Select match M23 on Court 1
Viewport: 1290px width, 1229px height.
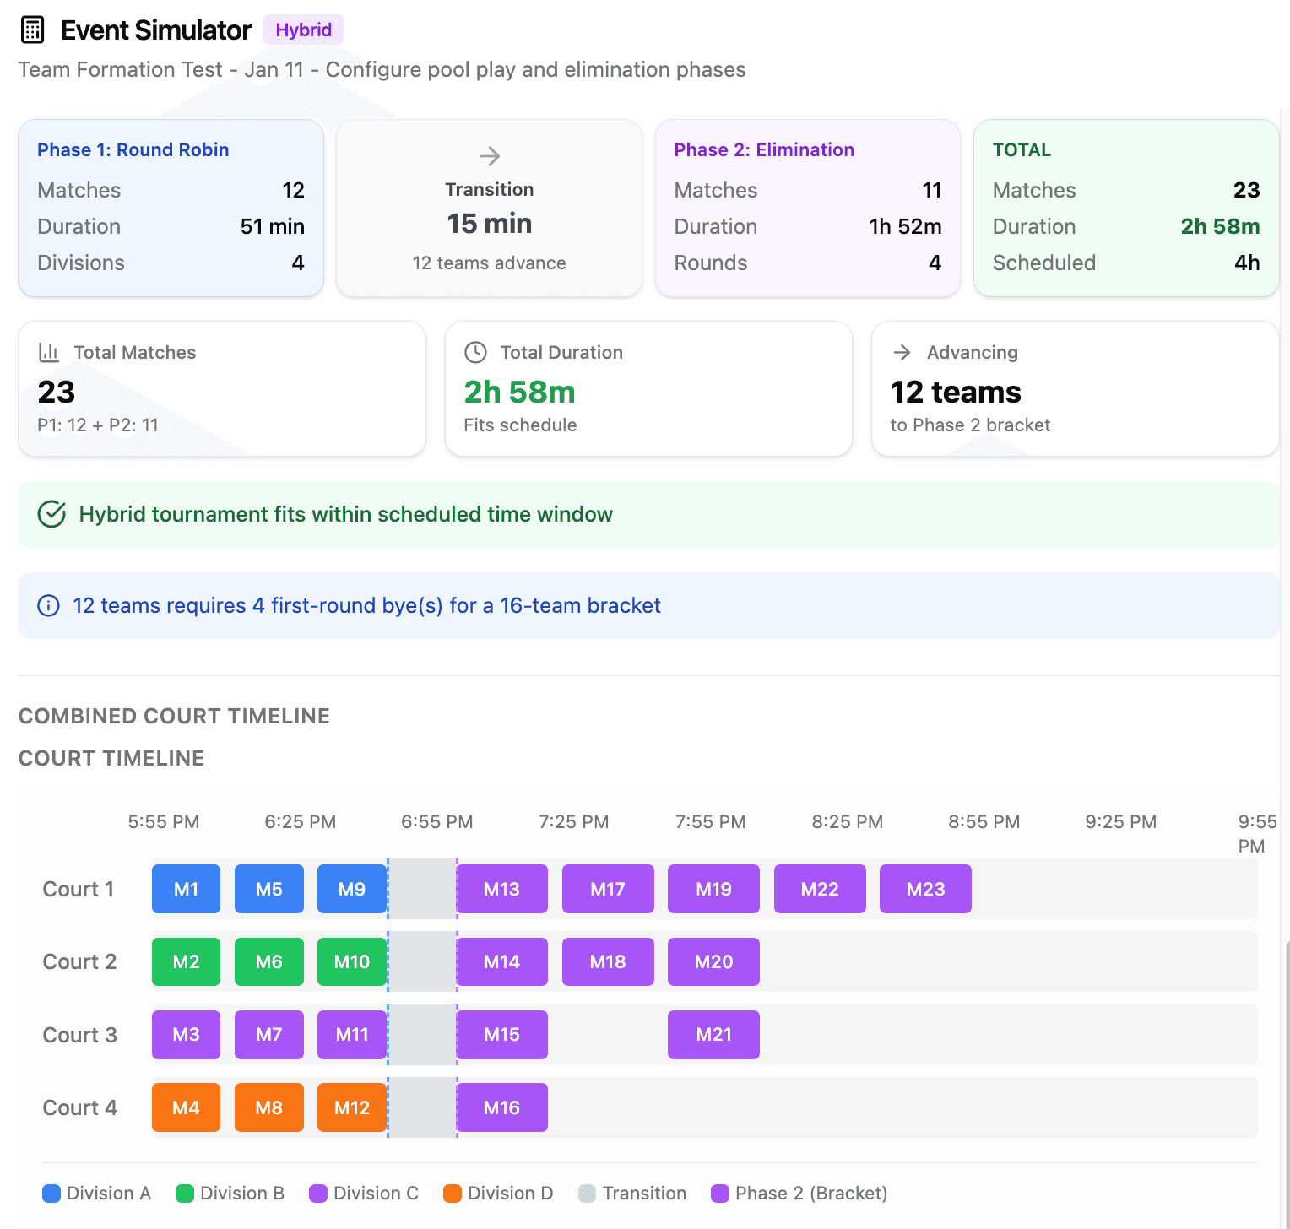point(925,889)
